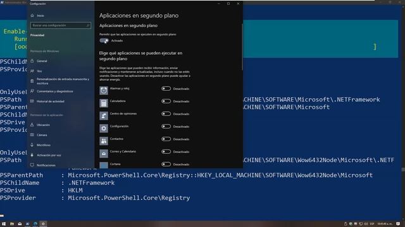Focus the 'Buscar una configuración' search field
The width and height of the screenshot is (405, 227).
(61, 25)
